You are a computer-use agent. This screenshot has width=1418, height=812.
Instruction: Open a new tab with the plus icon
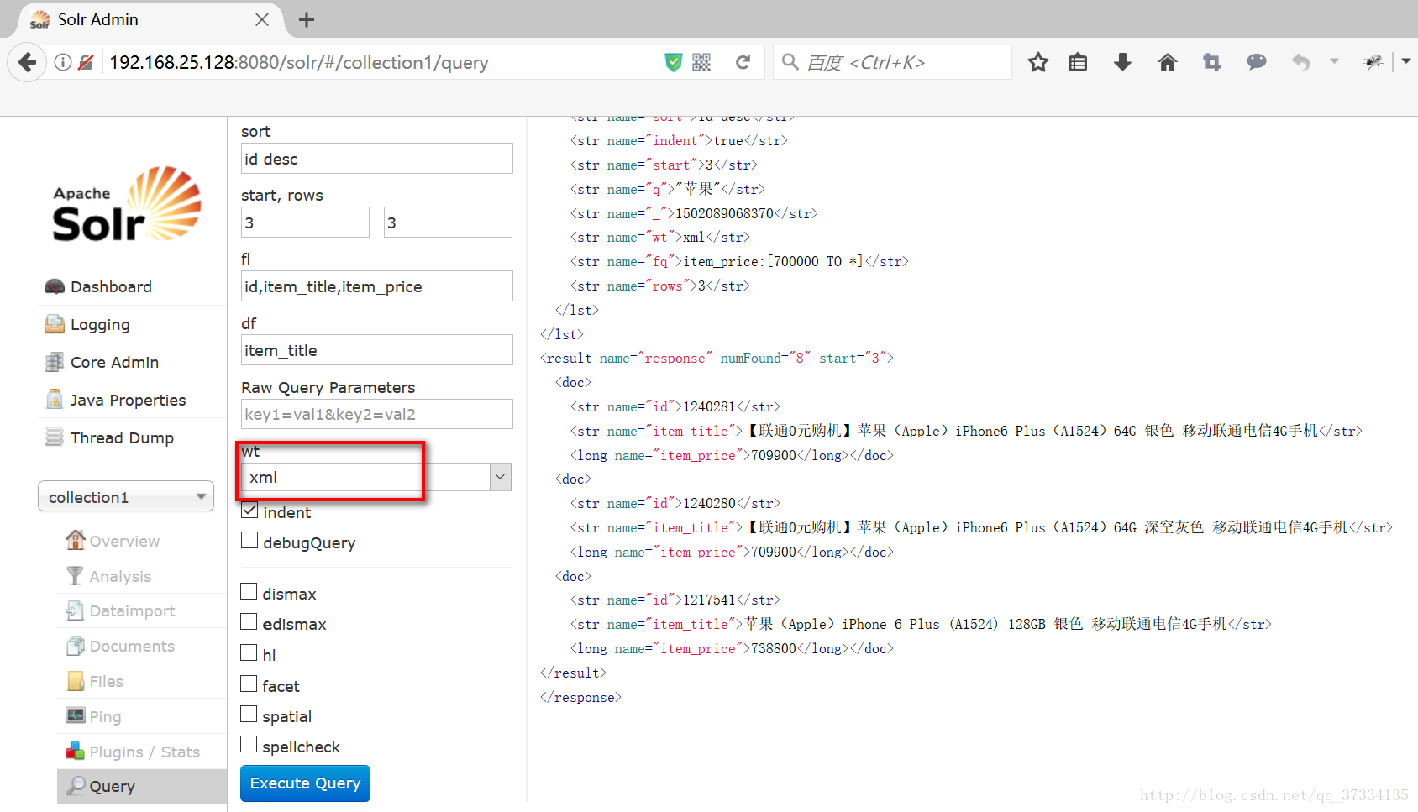307,19
